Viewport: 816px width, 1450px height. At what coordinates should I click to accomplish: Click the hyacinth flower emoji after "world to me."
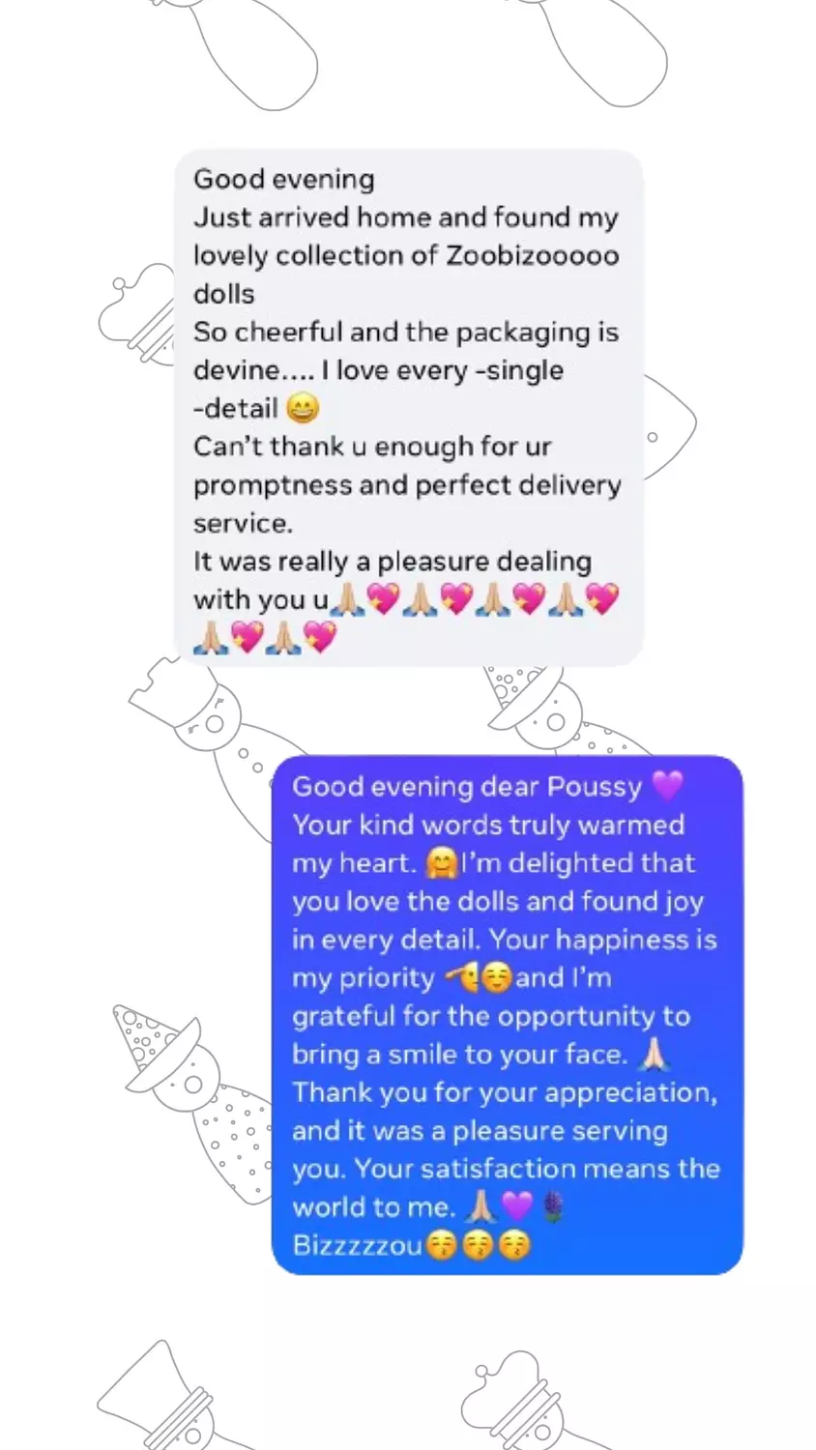pos(553,1207)
